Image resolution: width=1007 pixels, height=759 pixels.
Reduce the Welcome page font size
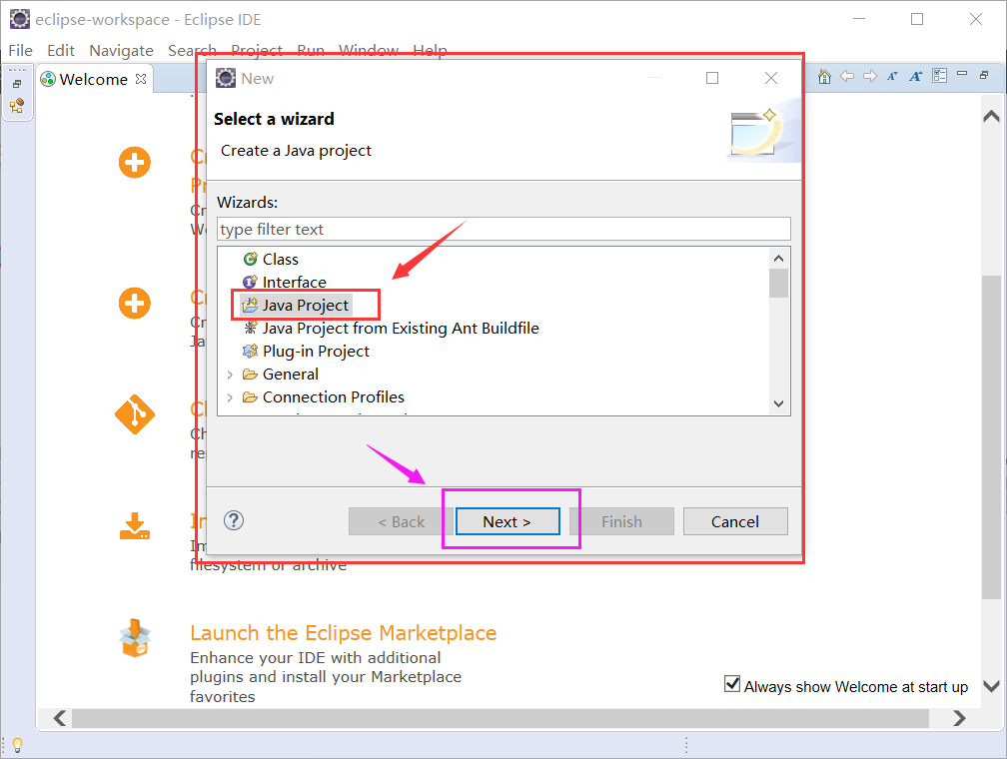(893, 77)
